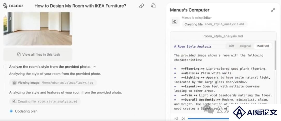281x121 pixels.
Task: Click the '**Walls:**' Plain white walls line
Action: 203,73
